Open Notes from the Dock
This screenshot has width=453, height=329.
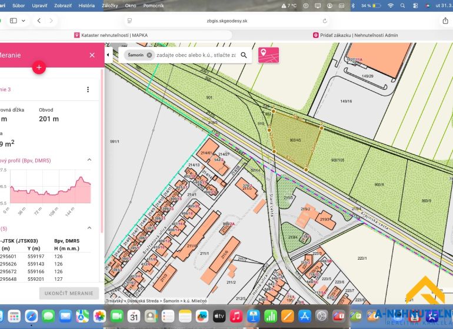pyautogui.click(x=185, y=316)
